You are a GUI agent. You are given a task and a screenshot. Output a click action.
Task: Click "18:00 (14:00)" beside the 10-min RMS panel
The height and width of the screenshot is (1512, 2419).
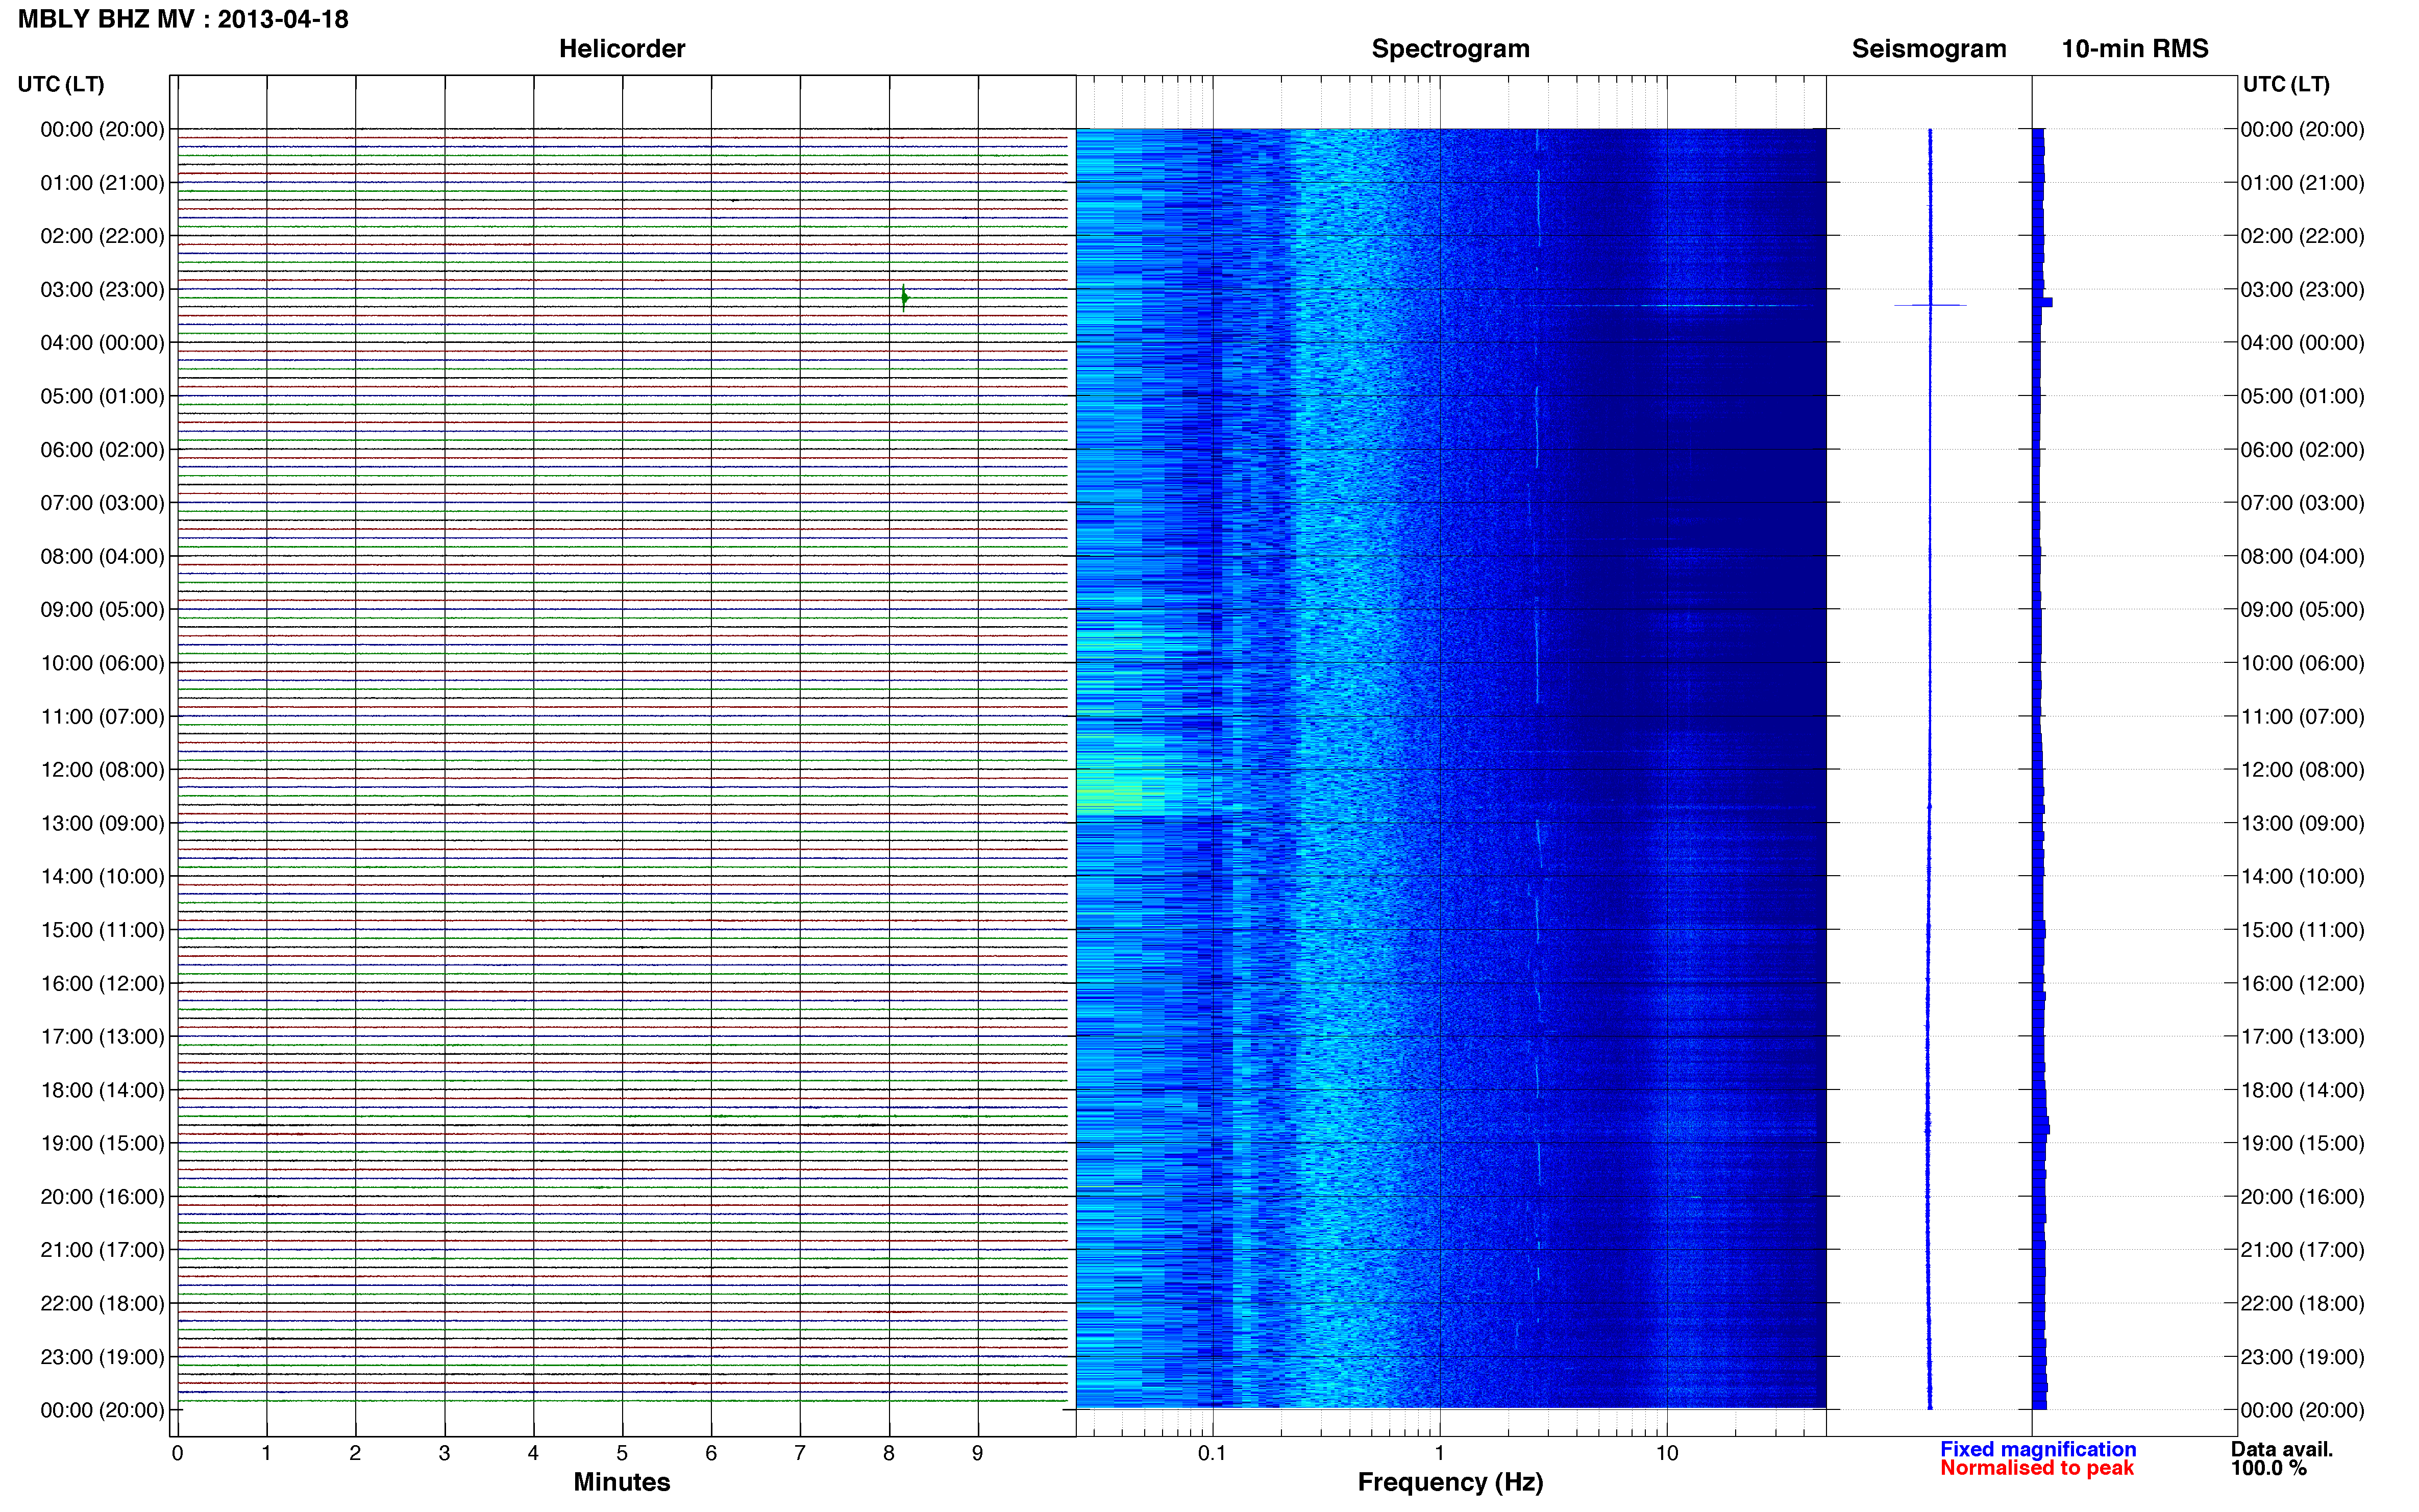(x=2303, y=1090)
